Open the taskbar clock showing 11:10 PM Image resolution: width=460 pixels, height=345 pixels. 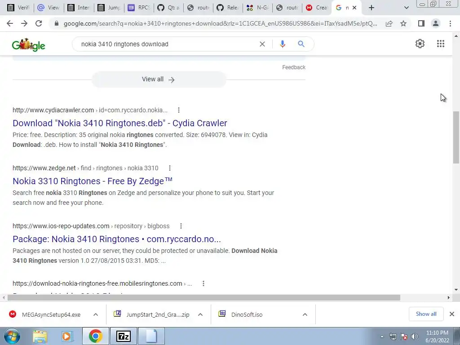[x=437, y=336]
